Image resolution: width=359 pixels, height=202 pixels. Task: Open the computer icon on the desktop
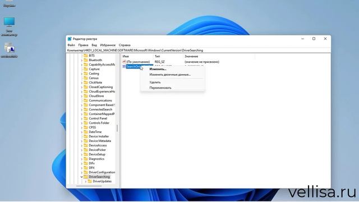pos(9,22)
